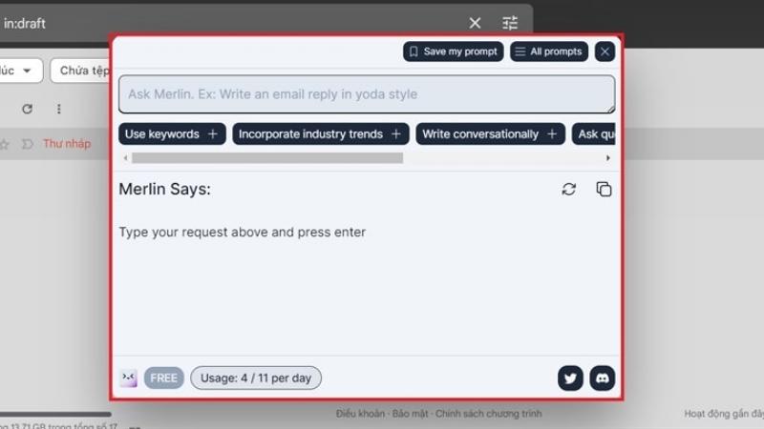
Task: Click the plus on Incorporate industry trends
Action: pyautogui.click(x=396, y=133)
